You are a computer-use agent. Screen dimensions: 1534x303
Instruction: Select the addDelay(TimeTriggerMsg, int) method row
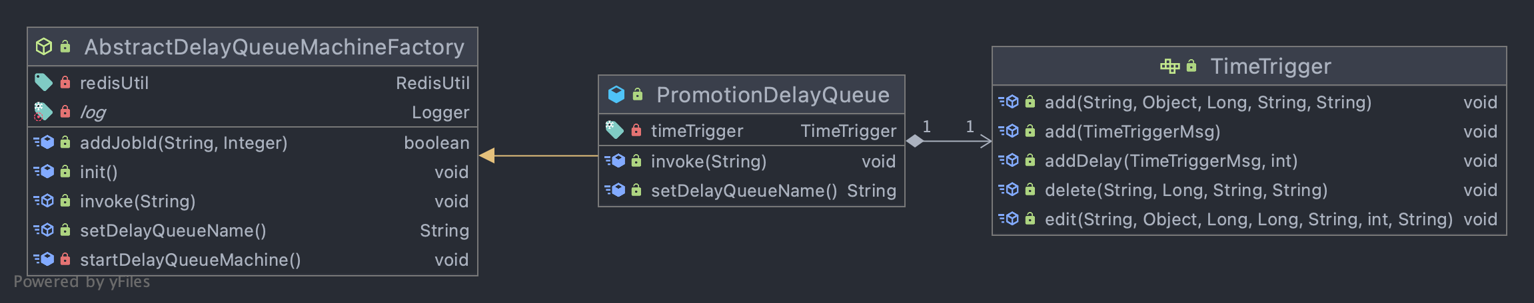pos(1249,161)
